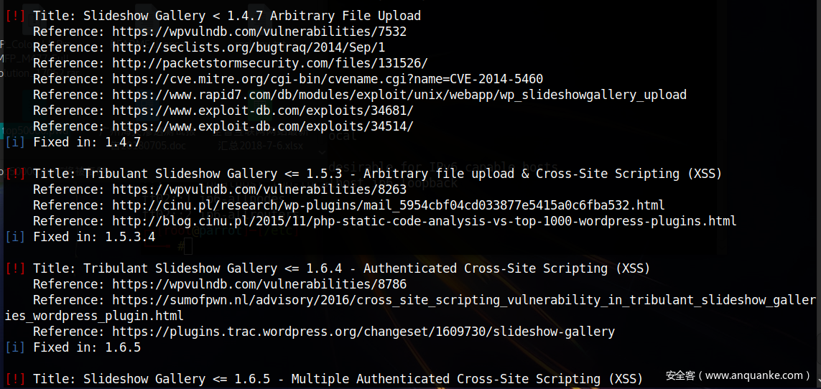Open the wpvulndb.com vulnerabilities/7532 link
This screenshot has height=389, width=821.
(x=259, y=32)
